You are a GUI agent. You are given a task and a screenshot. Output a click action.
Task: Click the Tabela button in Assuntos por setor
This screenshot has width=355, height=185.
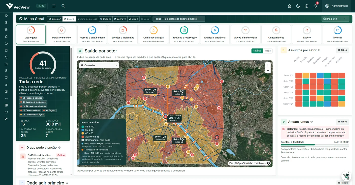(x=342, y=50)
